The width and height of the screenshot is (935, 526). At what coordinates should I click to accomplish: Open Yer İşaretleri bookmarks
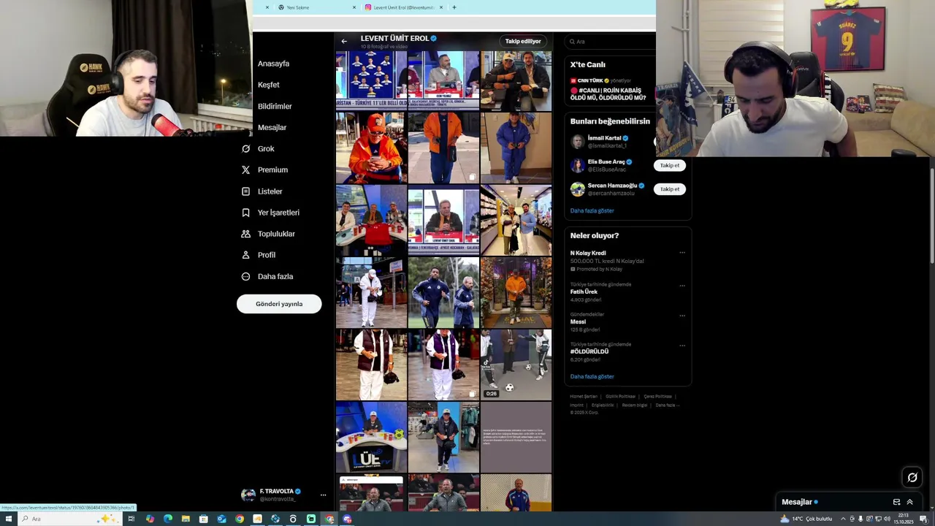270,213
